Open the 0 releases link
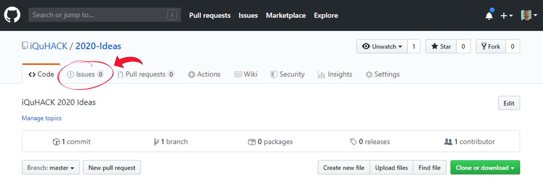This screenshot has width=543, height=179. [370, 142]
